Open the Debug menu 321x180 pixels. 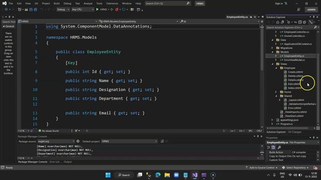67,3
